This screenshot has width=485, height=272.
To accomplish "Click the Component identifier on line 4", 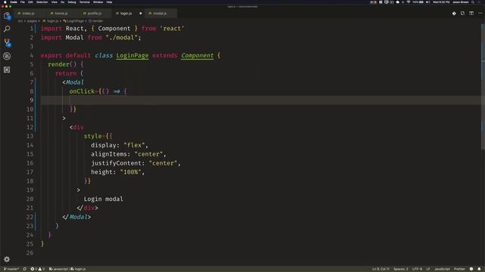I will (x=197, y=55).
